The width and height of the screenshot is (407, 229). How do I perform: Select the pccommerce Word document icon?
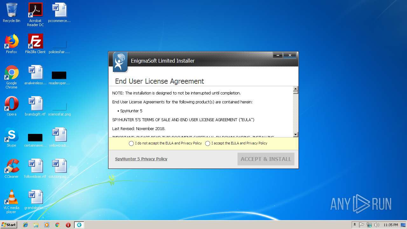59,13
